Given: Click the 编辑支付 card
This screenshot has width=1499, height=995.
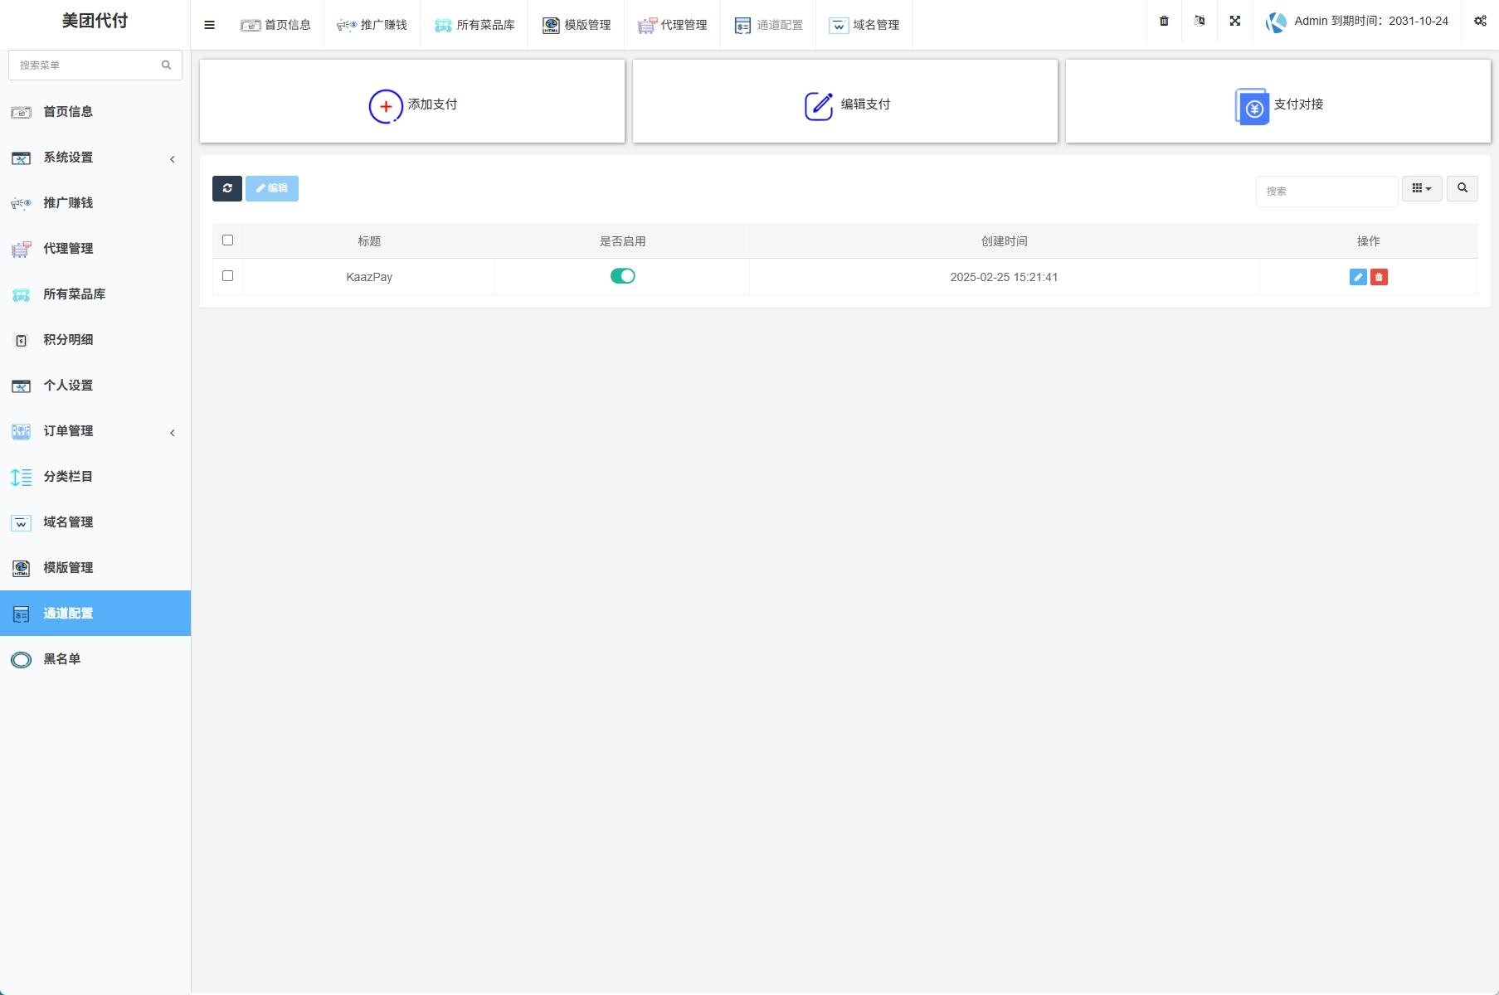Looking at the screenshot, I should (x=844, y=102).
